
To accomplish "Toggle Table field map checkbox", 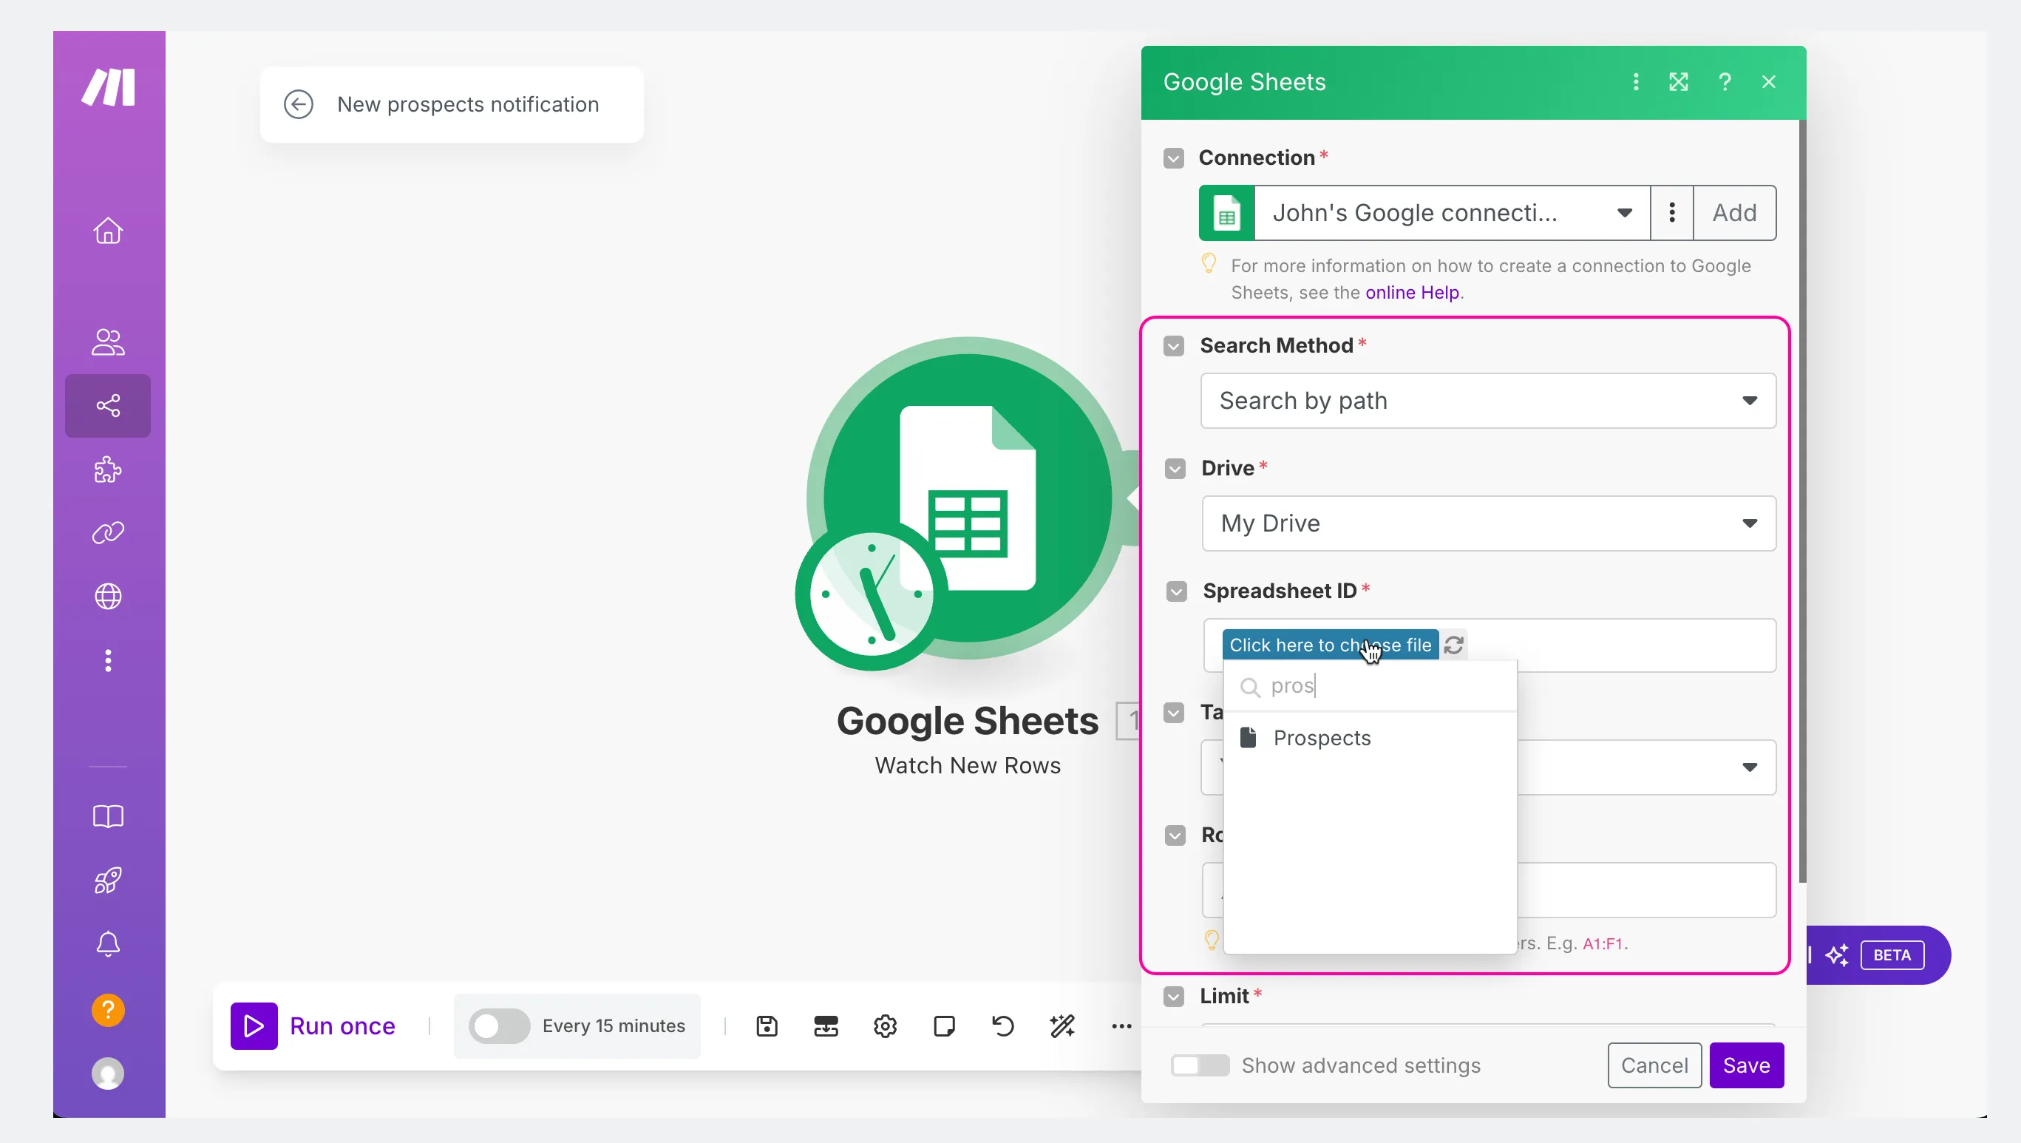I will [x=1173, y=713].
